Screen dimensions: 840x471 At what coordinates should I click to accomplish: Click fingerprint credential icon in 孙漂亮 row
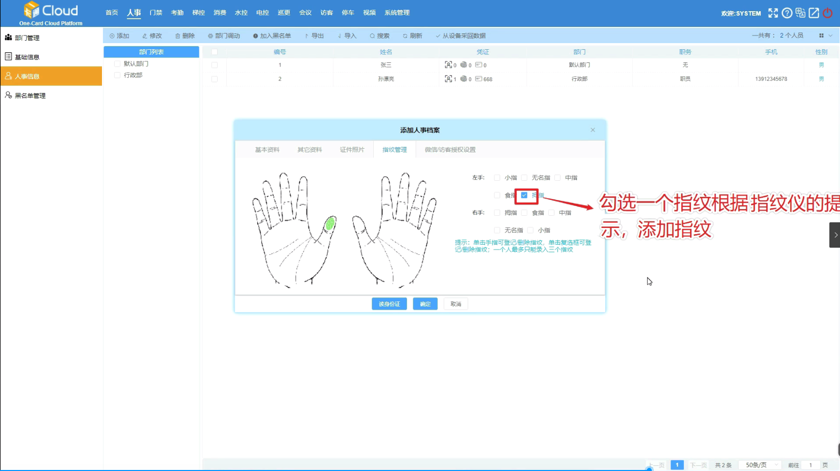click(x=464, y=79)
